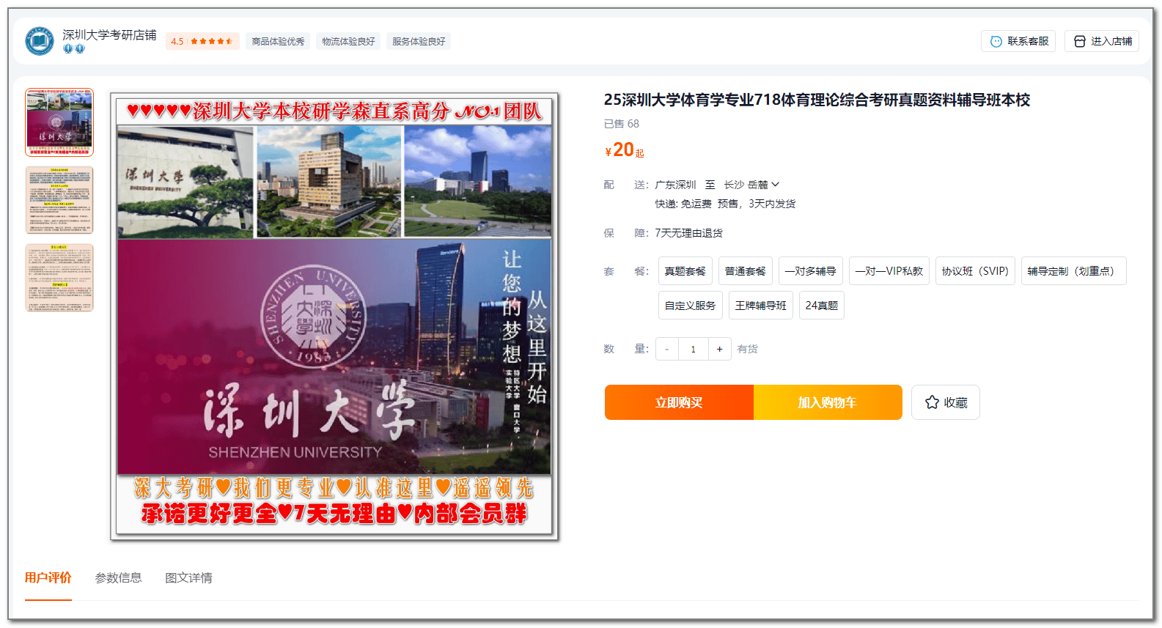Expand delivery destination 长沙 岳麓 dropdown

[x=751, y=185]
